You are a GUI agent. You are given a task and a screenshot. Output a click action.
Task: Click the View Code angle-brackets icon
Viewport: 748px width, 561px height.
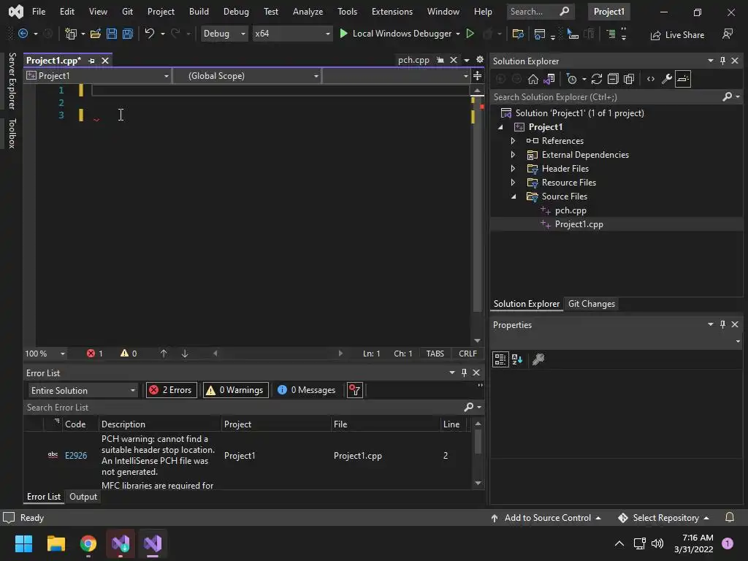pyautogui.click(x=651, y=79)
